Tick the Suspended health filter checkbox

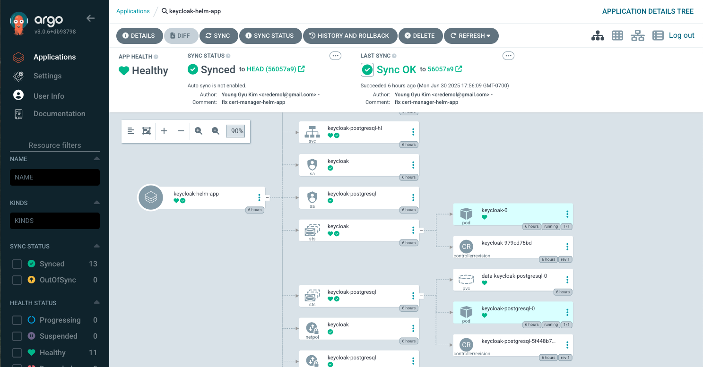click(x=17, y=336)
